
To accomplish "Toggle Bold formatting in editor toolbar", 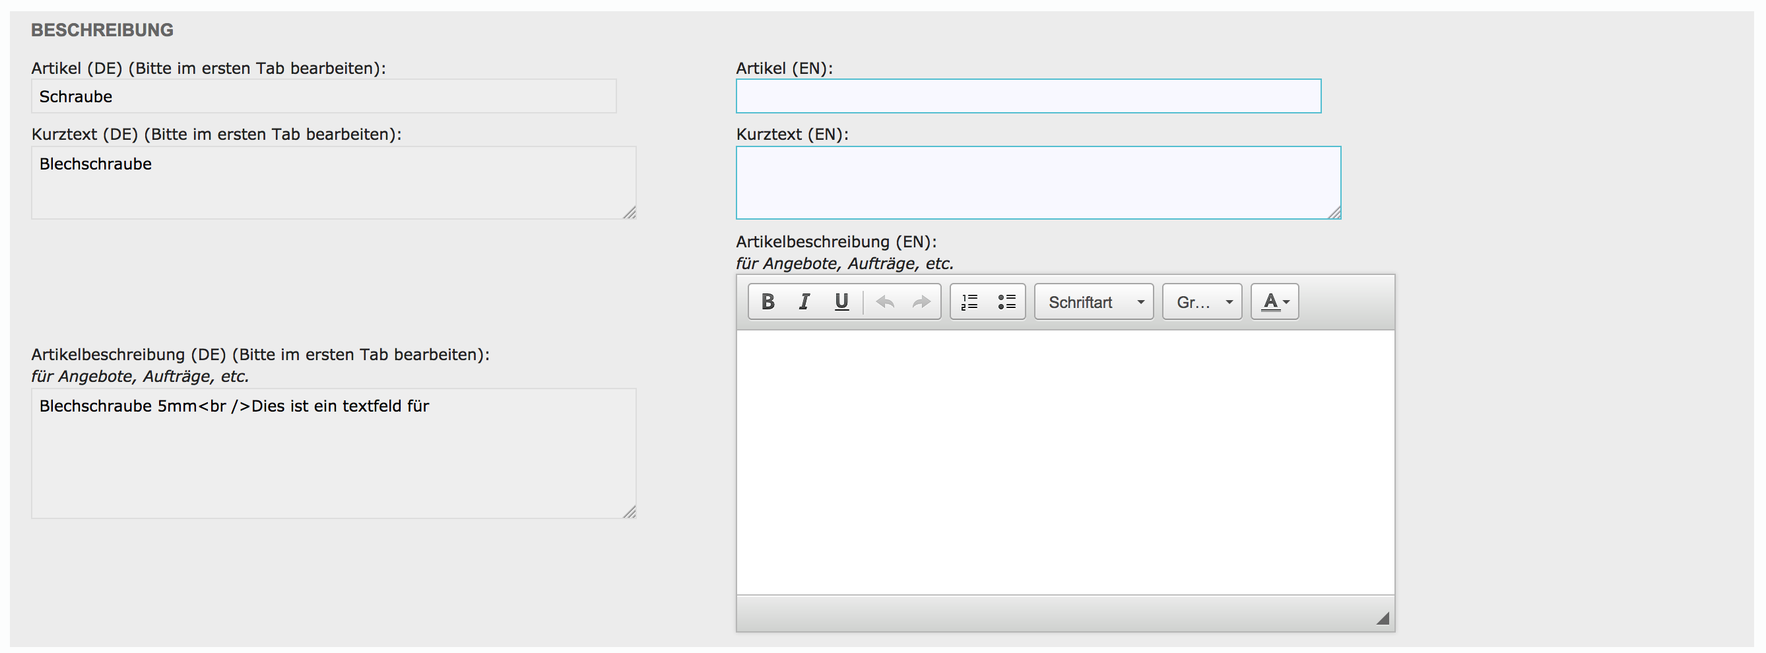I will (x=768, y=302).
